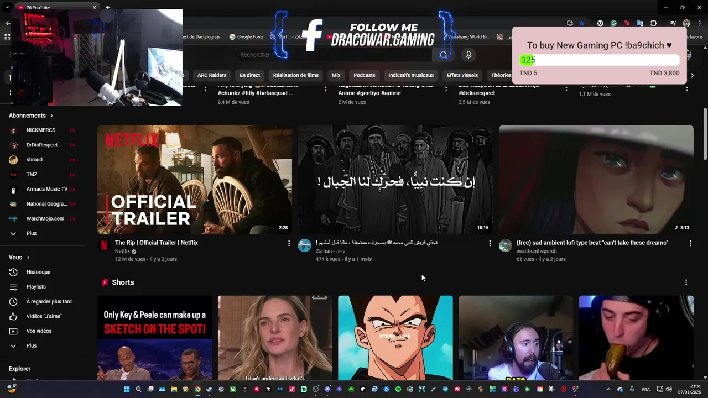
Task: Open Vos vidéos play icon
Action: pos(13,331)
